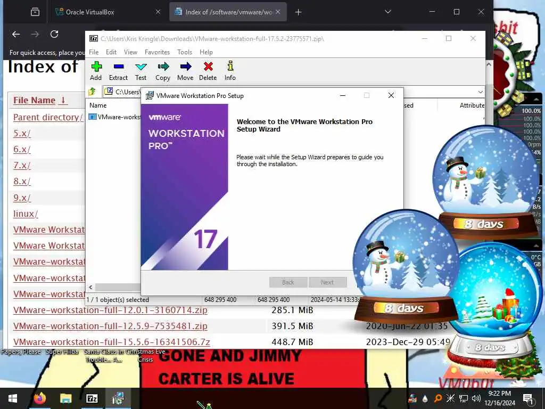Image resolution: width=545 pixels, height=409 pixels.
Task: Close the Oracle VirtualBox tab
Action: pos(158,12)
